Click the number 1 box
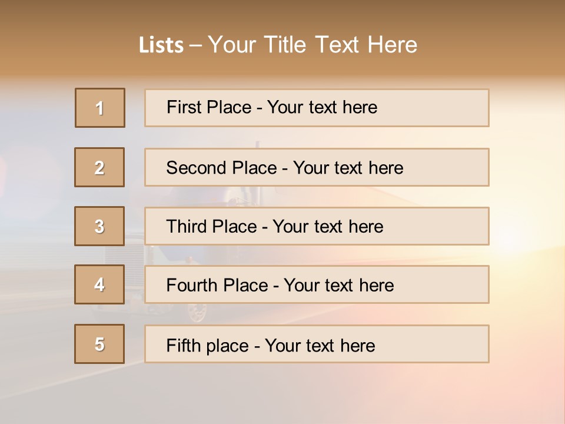Screen dimensions: 565x424 [100, 108]
